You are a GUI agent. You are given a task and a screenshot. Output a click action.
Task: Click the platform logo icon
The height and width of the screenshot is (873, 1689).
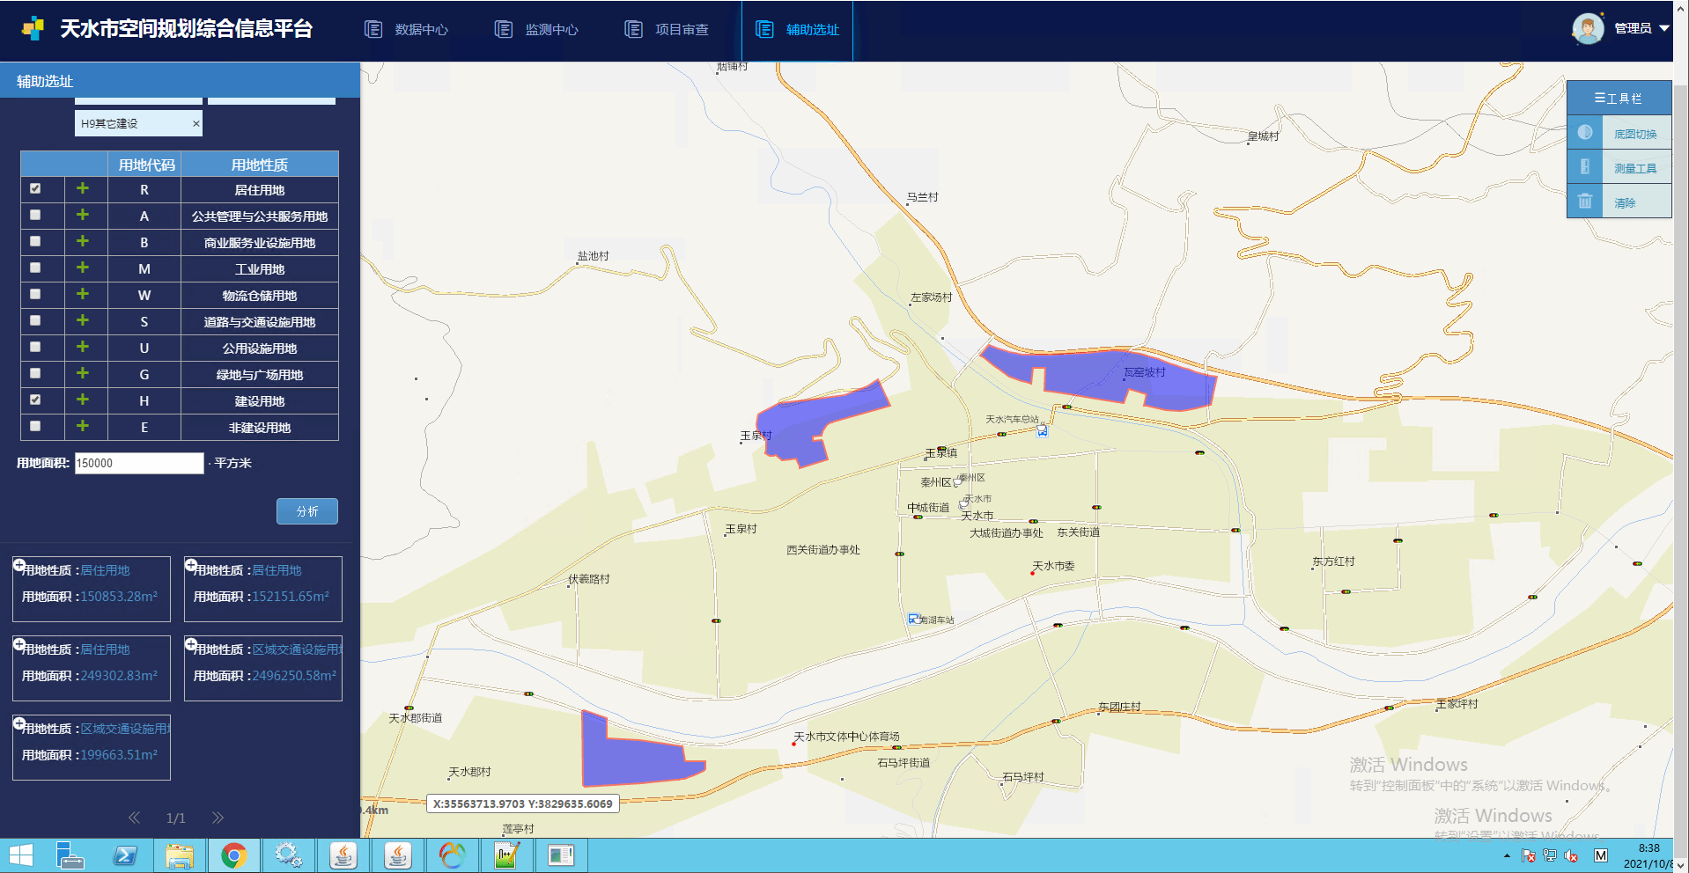click(33, 29)
